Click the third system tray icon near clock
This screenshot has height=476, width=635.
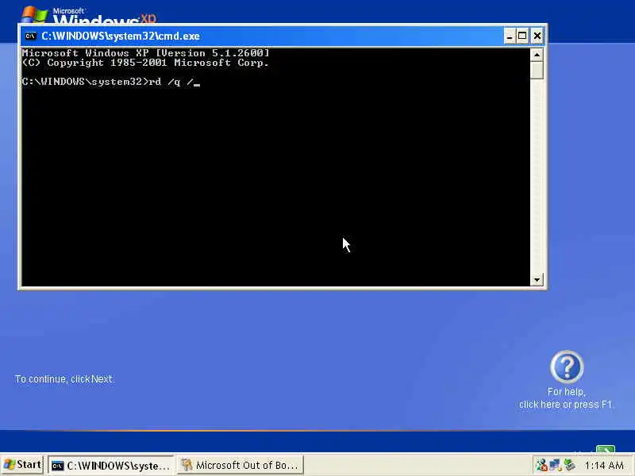coord(569,465)
